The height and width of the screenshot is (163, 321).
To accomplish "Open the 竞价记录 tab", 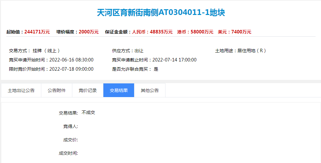I will (88, 90).
